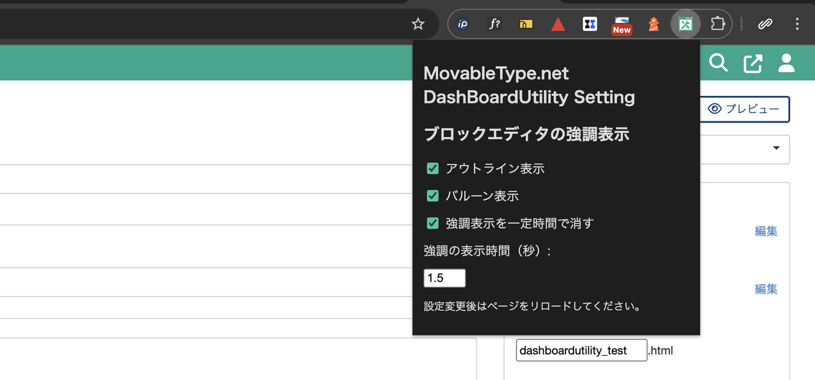This screenshot has width=815, height=380.
Task: Click the ブロックエディタの強調表示 heading
Action: [x=527, y=135]
